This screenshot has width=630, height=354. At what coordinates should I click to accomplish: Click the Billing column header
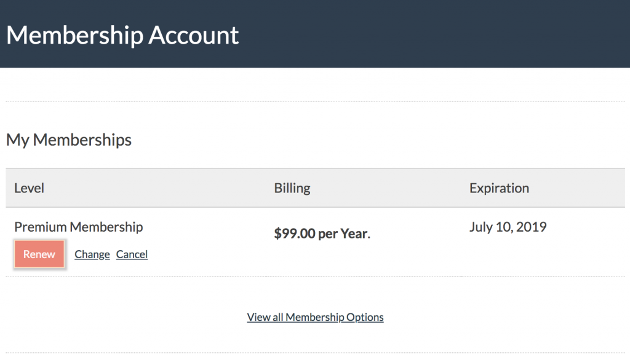point(292,188)
